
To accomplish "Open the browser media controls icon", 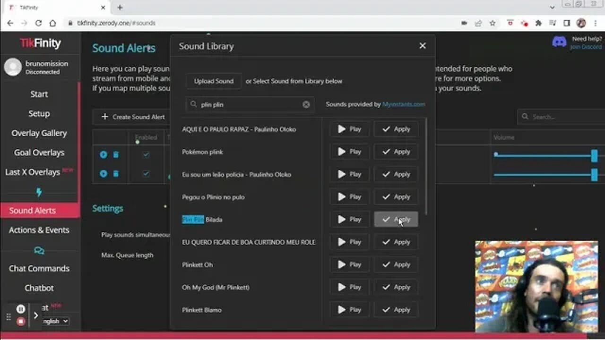I will pyautogui.click(x=553, y=23).
